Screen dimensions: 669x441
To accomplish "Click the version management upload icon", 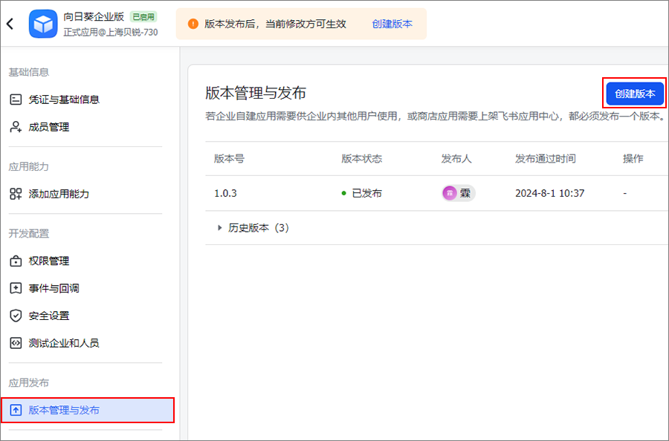I will [16, 410].
